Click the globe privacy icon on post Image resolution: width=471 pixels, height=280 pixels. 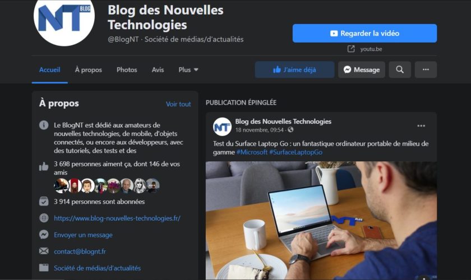(290, 130)
